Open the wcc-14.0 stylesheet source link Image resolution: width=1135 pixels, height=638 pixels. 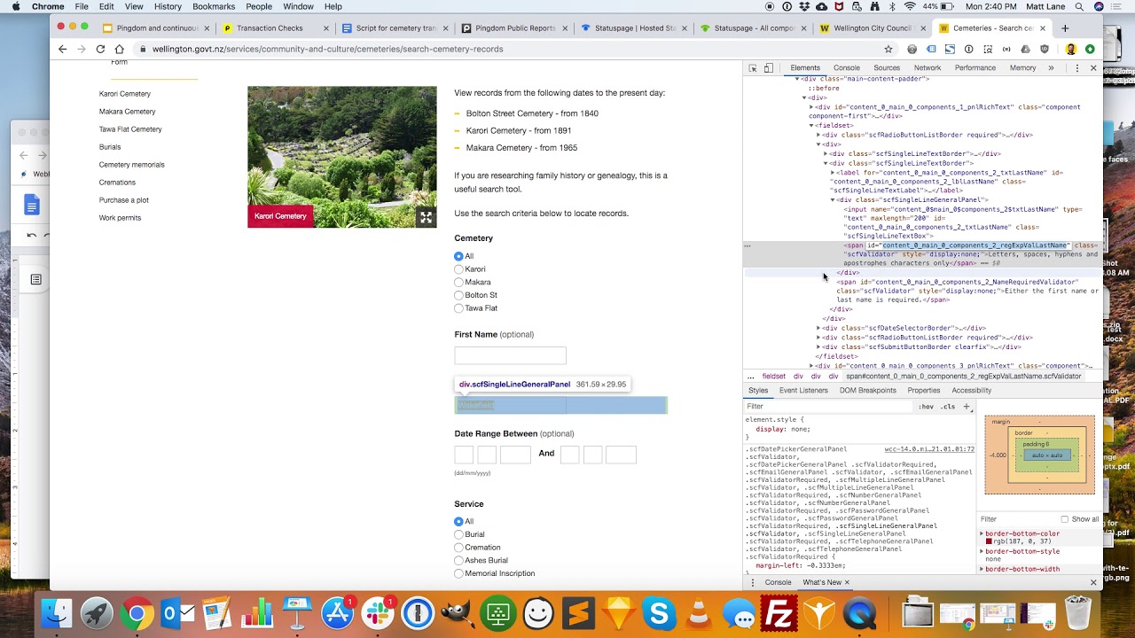point(929,449)
